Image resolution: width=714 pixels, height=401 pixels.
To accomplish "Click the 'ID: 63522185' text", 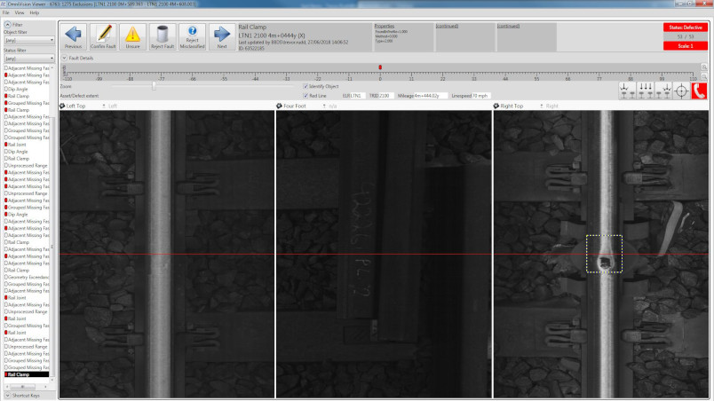I will point(251,48).
